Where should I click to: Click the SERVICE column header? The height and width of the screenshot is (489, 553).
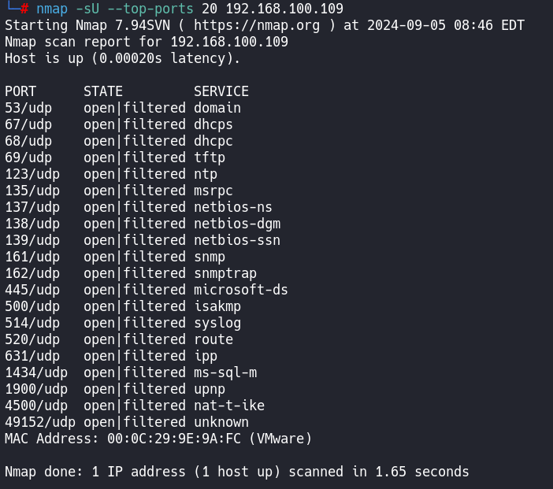(x=221, y=91)
